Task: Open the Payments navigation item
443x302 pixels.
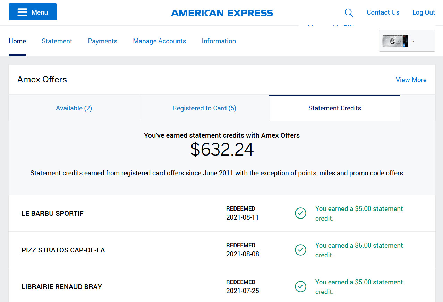Action: (x=103, y=41)
